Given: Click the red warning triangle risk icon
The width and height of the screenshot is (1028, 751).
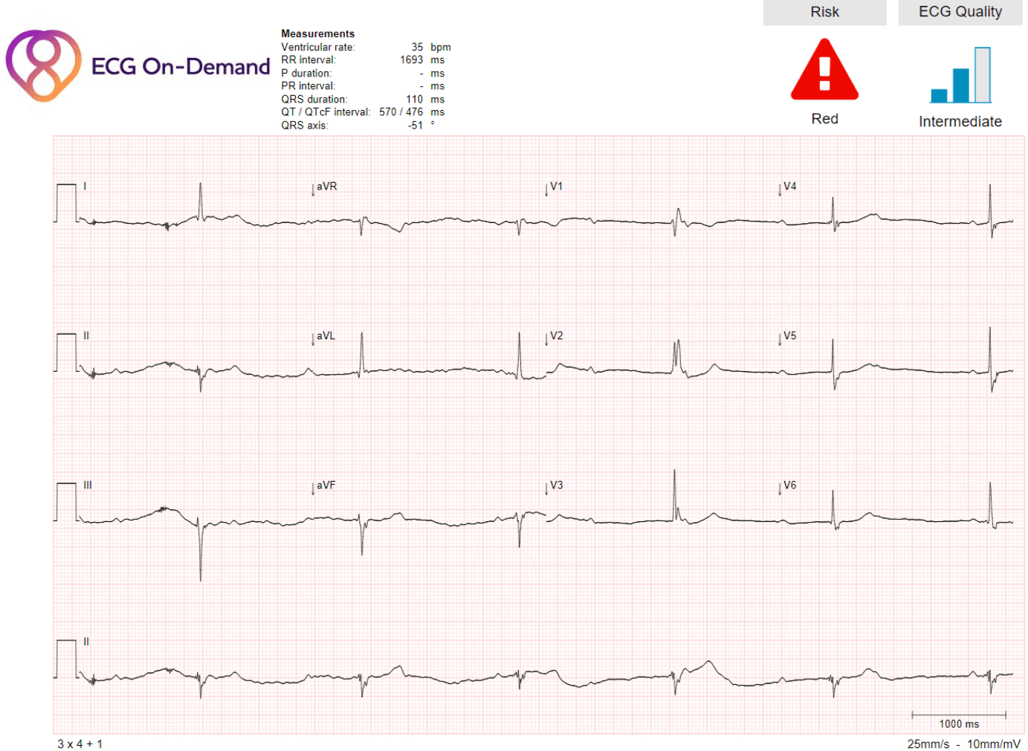Looking at the screenshot, I should [824, 70].
